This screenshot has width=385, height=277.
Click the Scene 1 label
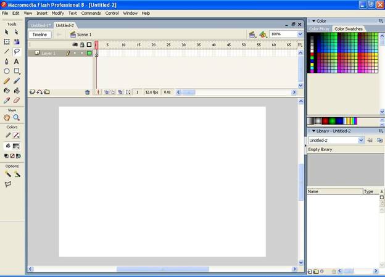click(x=84, y=35)
